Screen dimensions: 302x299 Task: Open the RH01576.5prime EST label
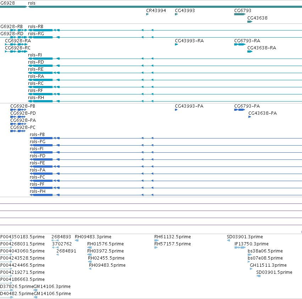[x=105, y=244]
